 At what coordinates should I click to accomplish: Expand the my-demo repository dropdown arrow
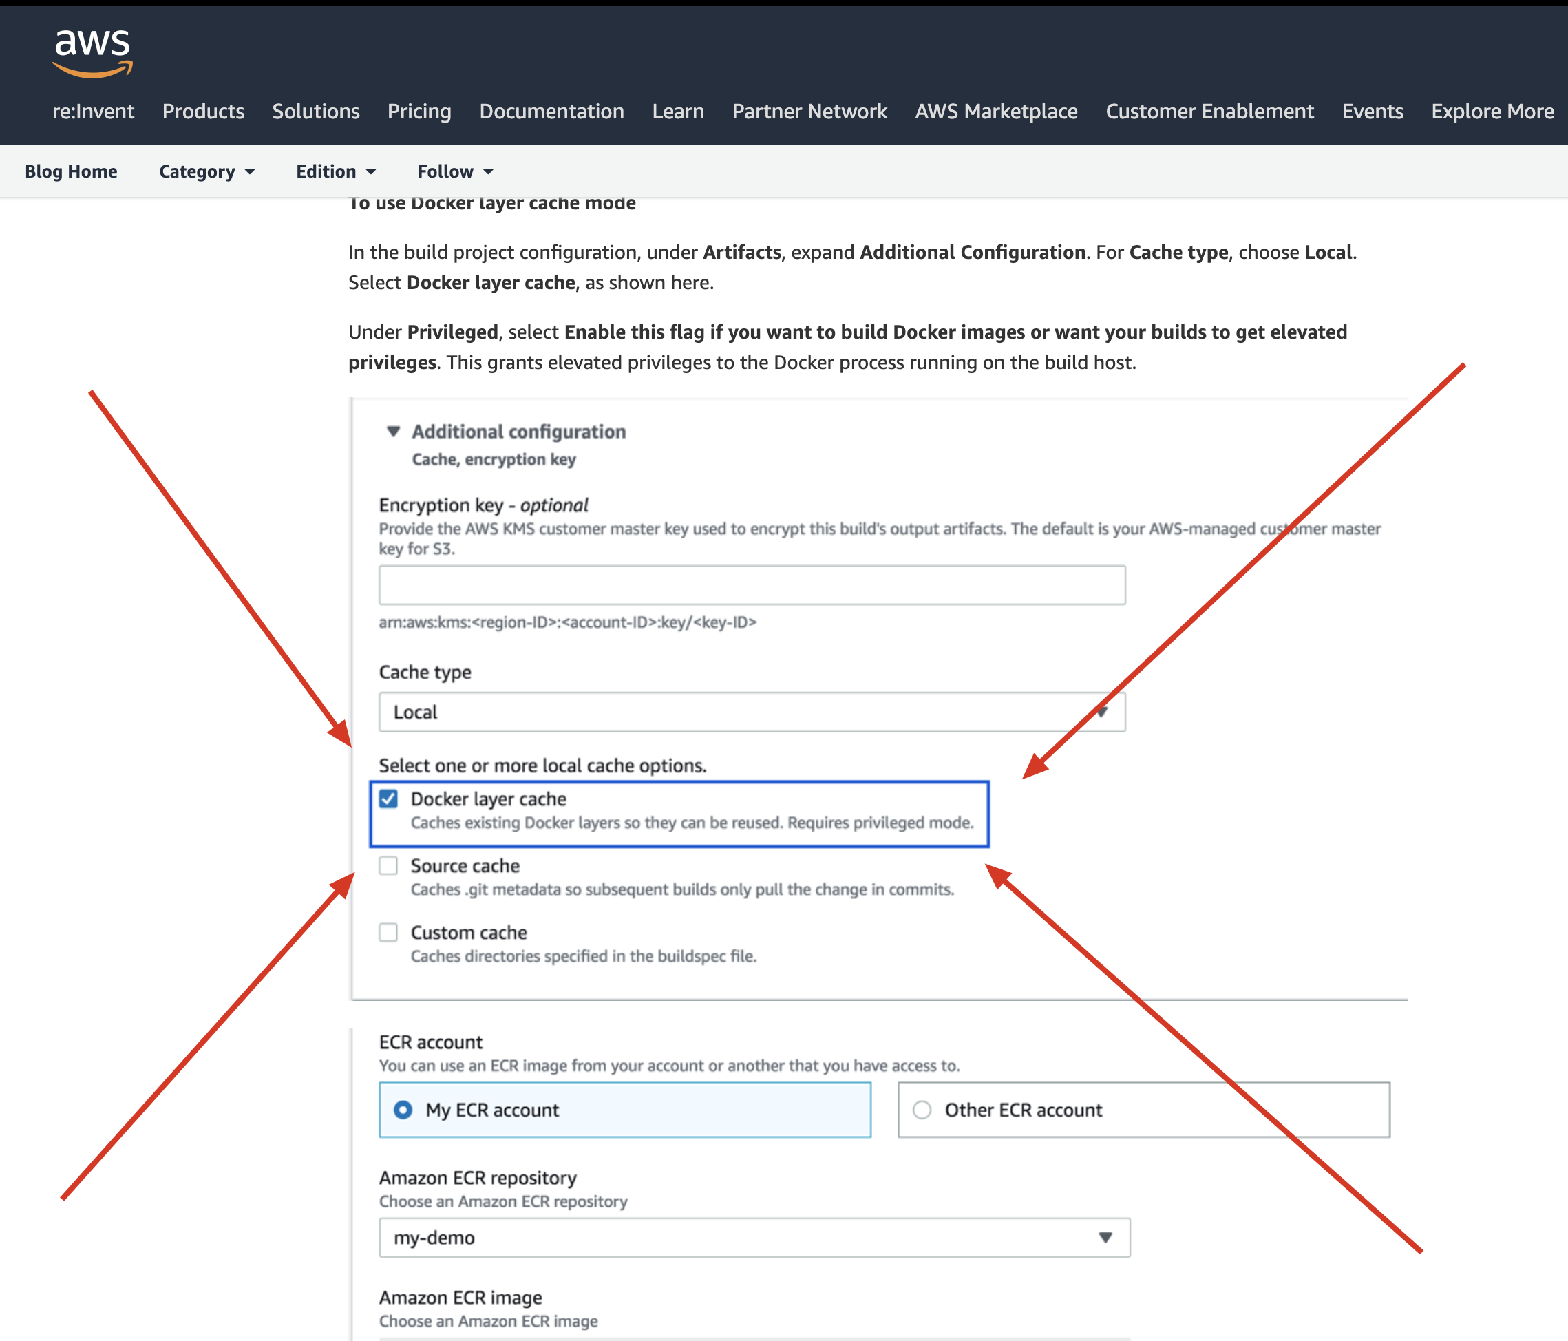click(1105, 1237)
